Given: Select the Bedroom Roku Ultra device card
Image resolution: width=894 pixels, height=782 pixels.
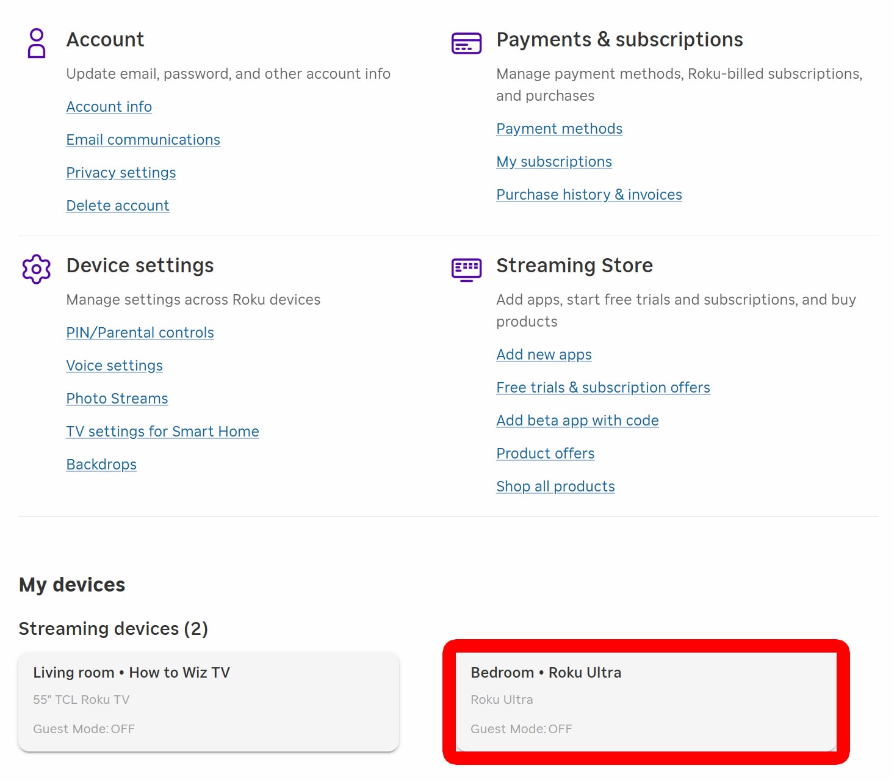Looking at the screenshot, I should (646, 701).
